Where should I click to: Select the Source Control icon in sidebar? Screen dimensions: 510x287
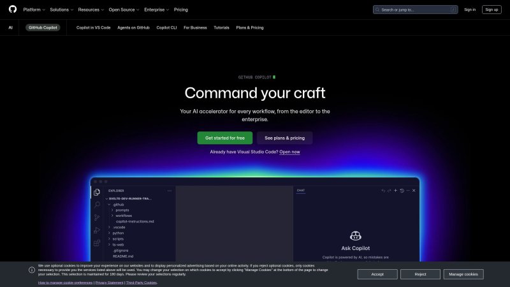point(97,217)
